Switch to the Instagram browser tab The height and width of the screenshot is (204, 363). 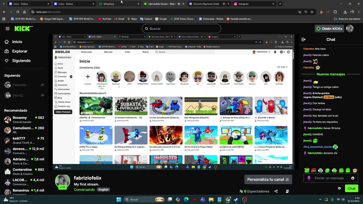pos(254,4)
